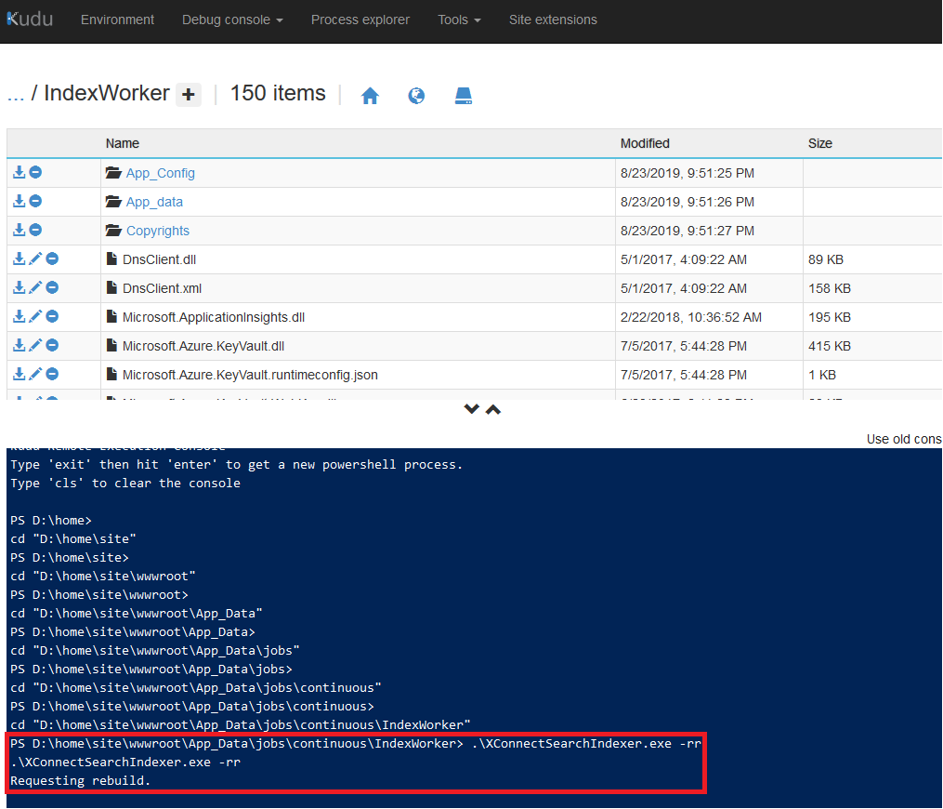Screen dimensions: 943x809
Task: Select Microsoft.ApplicationInsights.dll file name
Action: pos(214,317)
